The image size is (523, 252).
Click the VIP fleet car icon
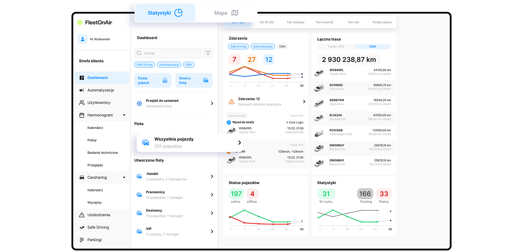click(x=139, y=231)
